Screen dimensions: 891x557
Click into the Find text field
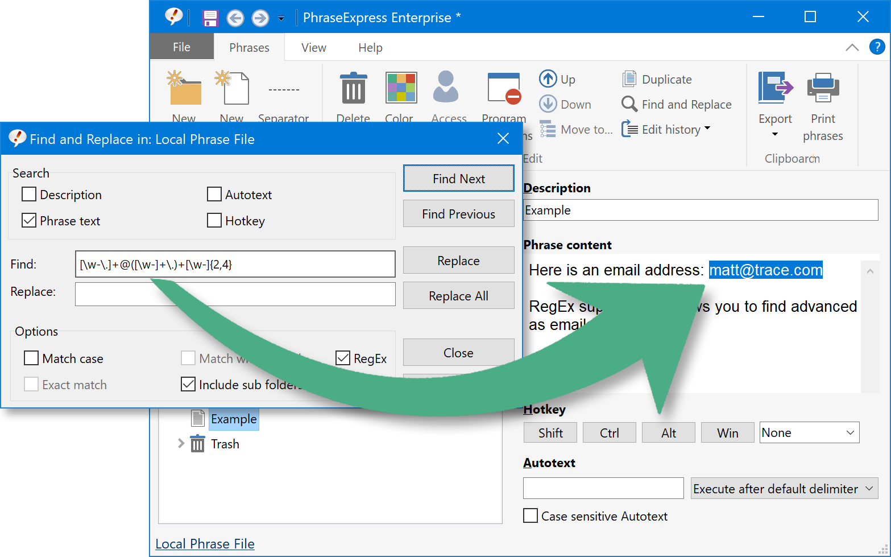coord(235,264)
